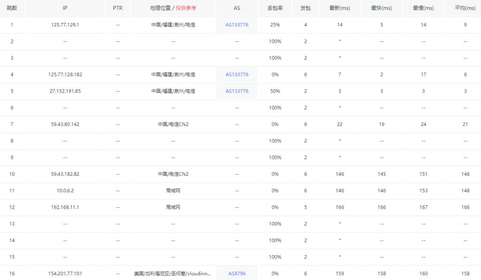Click IP 192.168.11.1 on hop 12
The height and width of the screenshot is (280, 481).
tap(65, 207)
